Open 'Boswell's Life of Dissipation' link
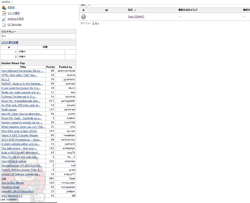The height and width of the screenshot is (203, 250). coord(17,191)
